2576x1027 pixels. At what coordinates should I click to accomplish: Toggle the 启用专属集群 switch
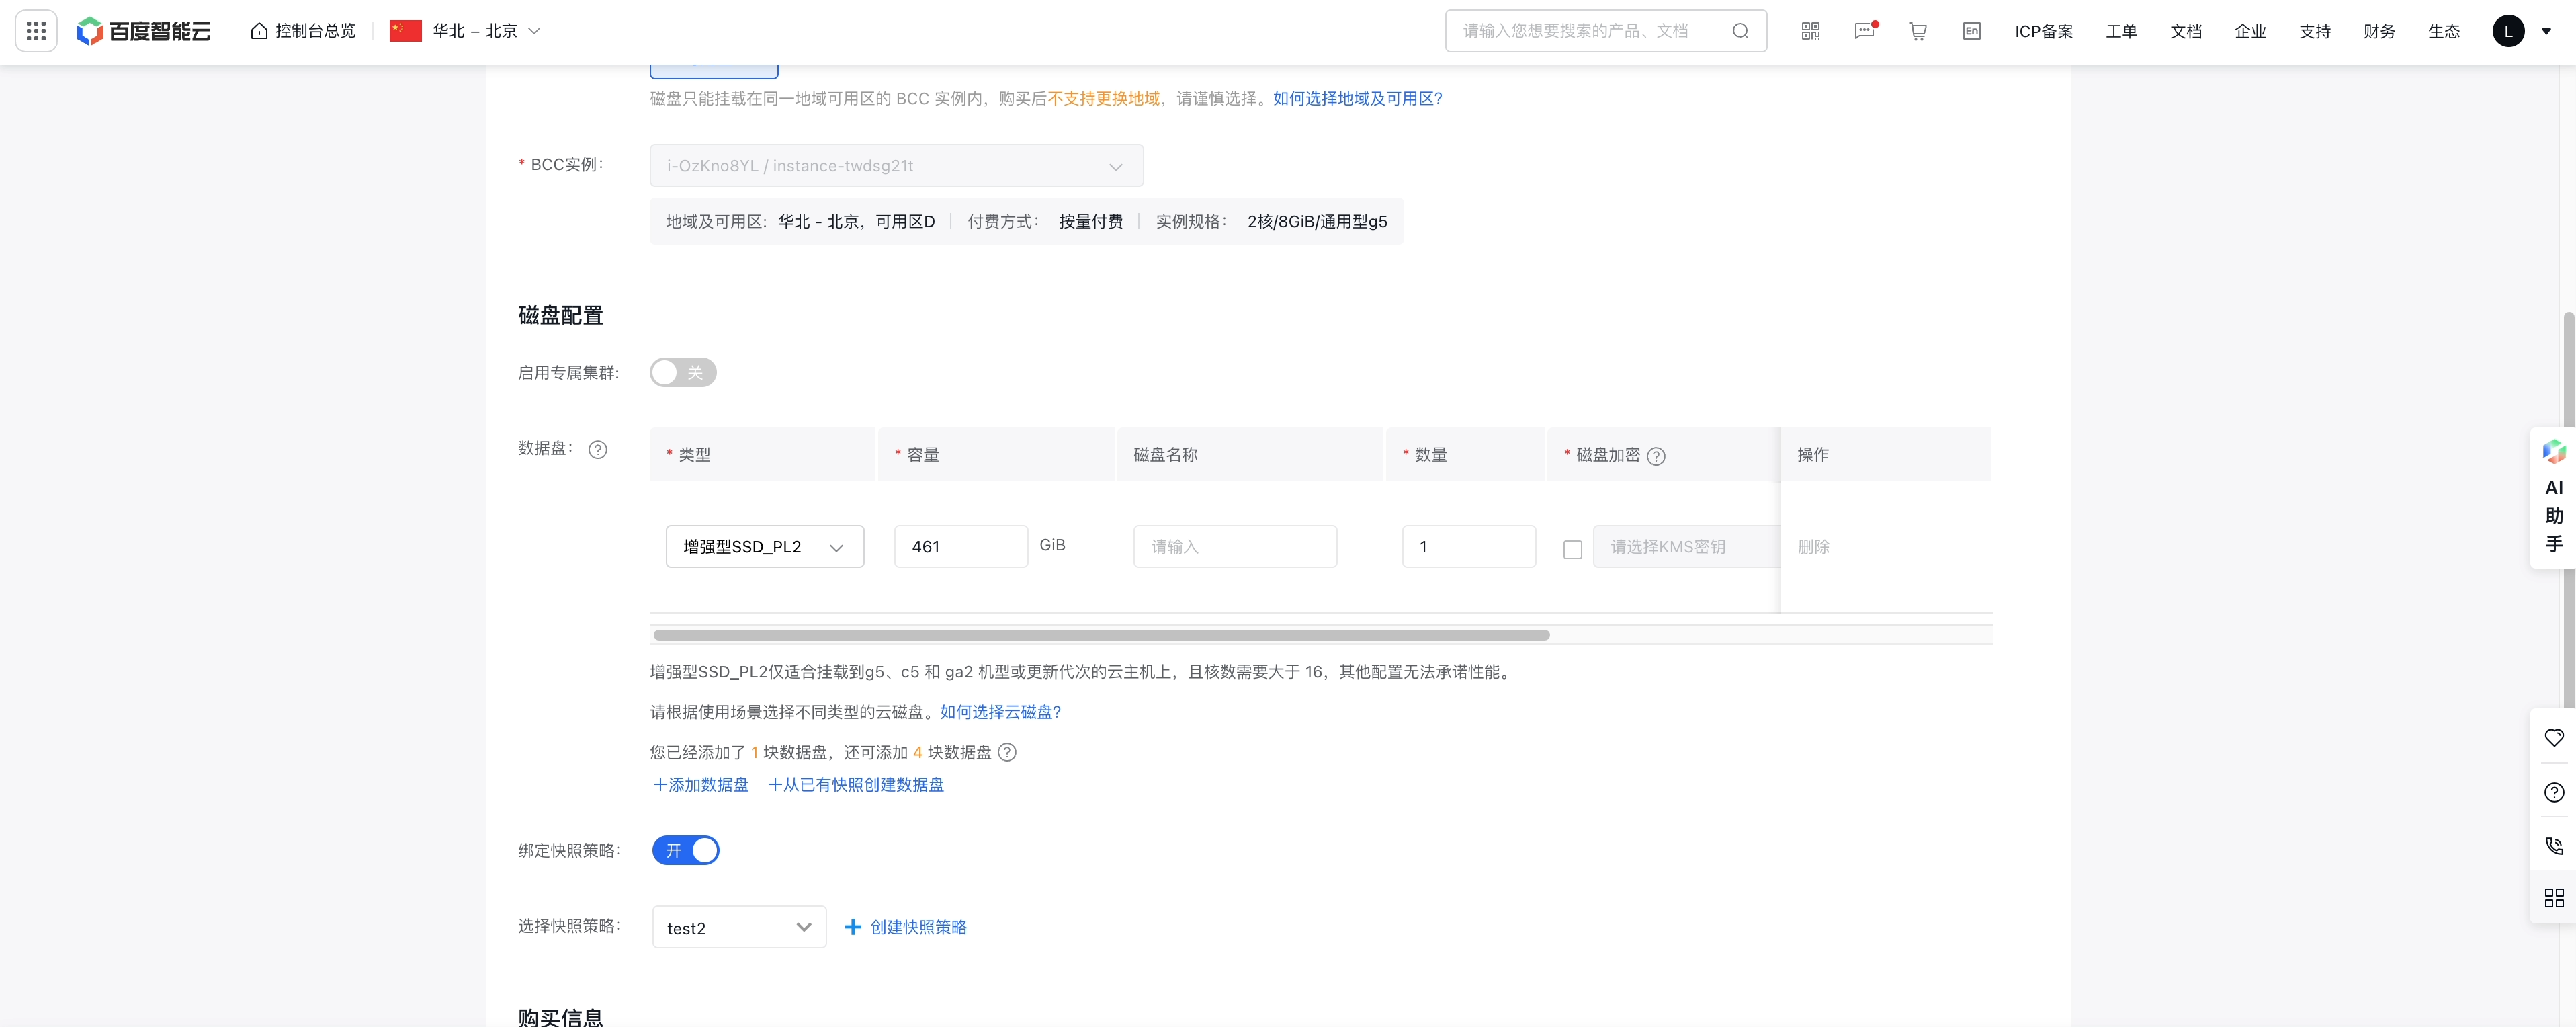click(x=683, y=372)
